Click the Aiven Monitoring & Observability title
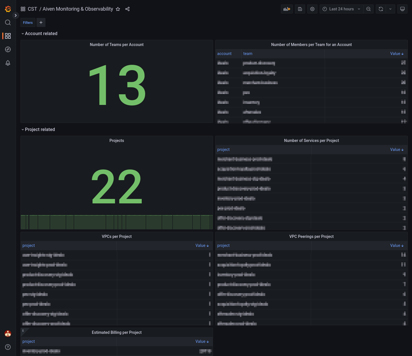 click(78, 9)
